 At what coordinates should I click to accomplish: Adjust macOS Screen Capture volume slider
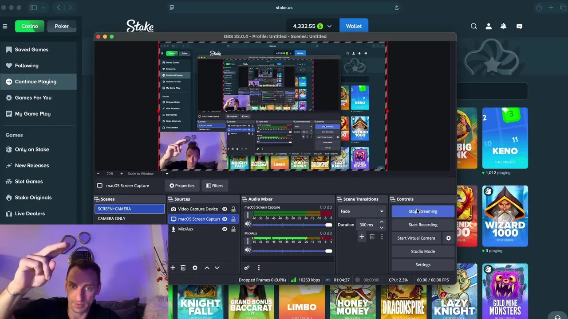[x=292, y=225]
